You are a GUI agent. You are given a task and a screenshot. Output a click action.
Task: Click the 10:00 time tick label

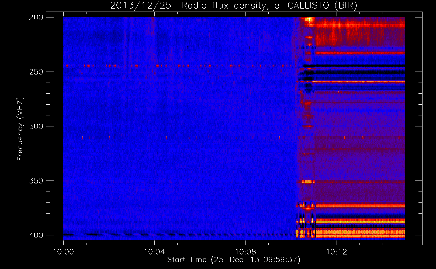[x=63, y=252]
